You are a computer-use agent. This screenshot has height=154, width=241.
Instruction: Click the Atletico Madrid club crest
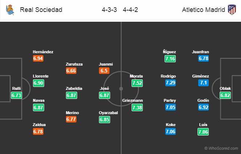pyautogui.click(x=231, y=10)
